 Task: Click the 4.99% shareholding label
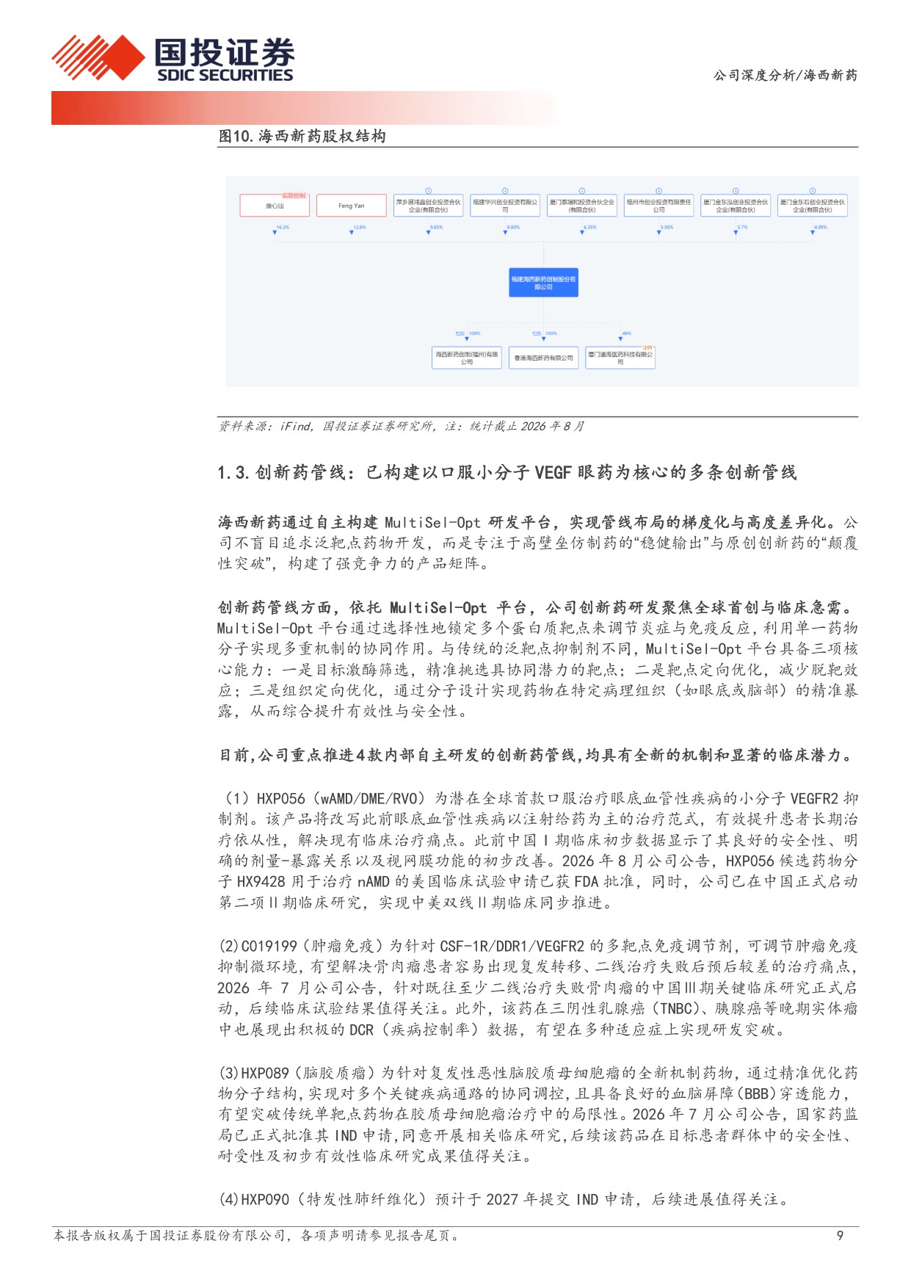pos(821,228)
